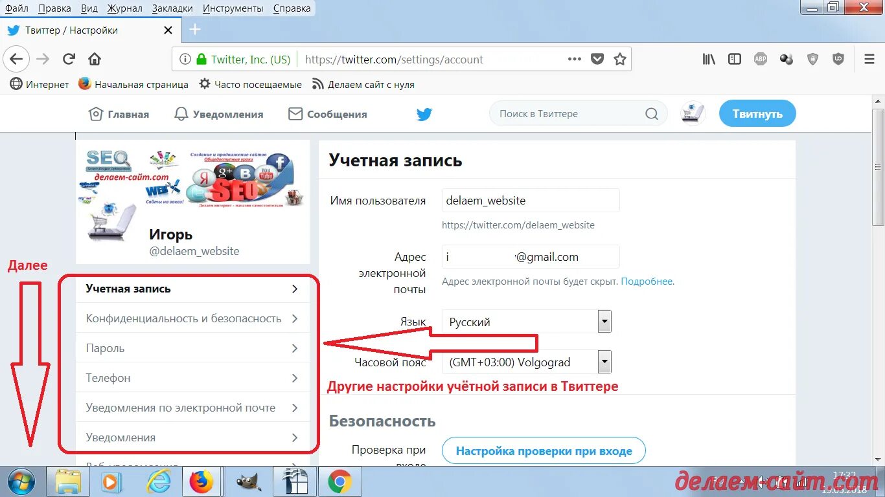Click the profile name Игорь

(171, 234)
